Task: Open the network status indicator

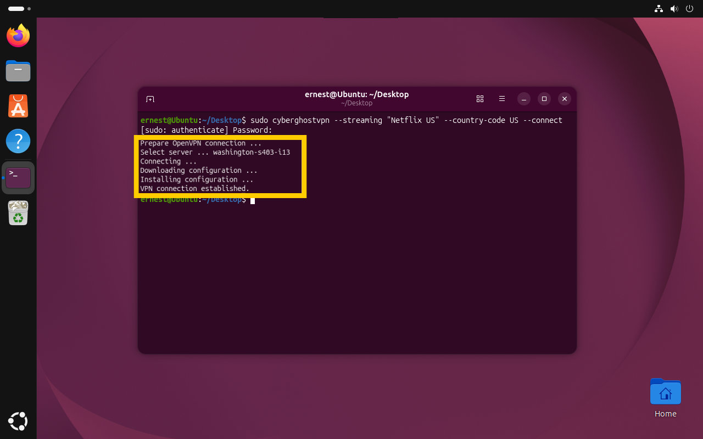Action: coord(659,9)
